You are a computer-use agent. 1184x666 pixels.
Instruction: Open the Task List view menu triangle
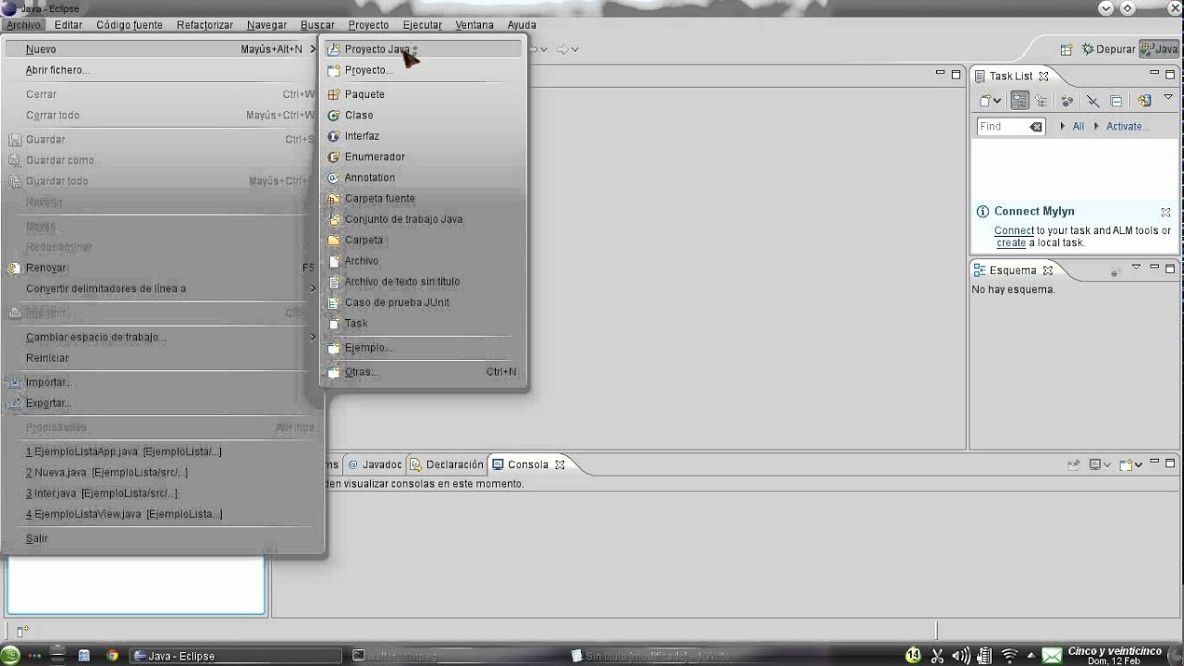[x=1168, y=97]
